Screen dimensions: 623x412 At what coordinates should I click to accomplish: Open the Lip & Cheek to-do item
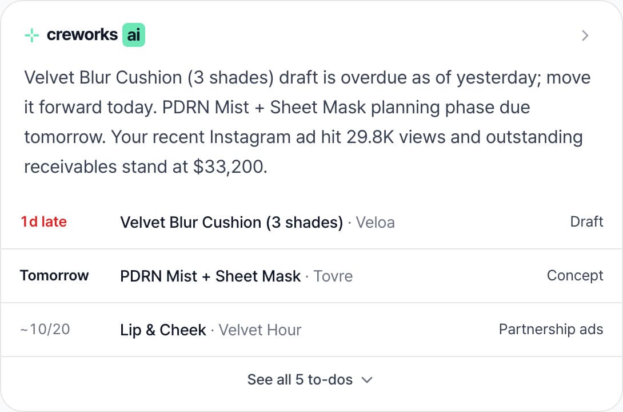[311, 330]
